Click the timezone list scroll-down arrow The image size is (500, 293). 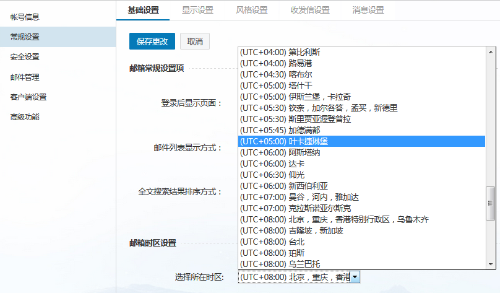pyautogui.click(x=491, y=264)
